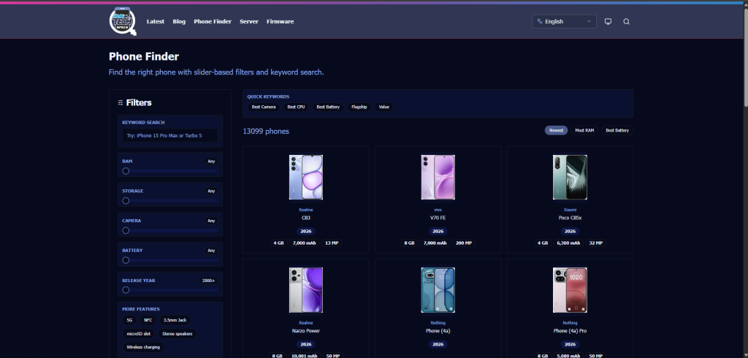The height and width of the screenshot is (358, 748).
Task: Apply the Flagship quick keyword
Action: pyautogui.click(x=359, y=107)
